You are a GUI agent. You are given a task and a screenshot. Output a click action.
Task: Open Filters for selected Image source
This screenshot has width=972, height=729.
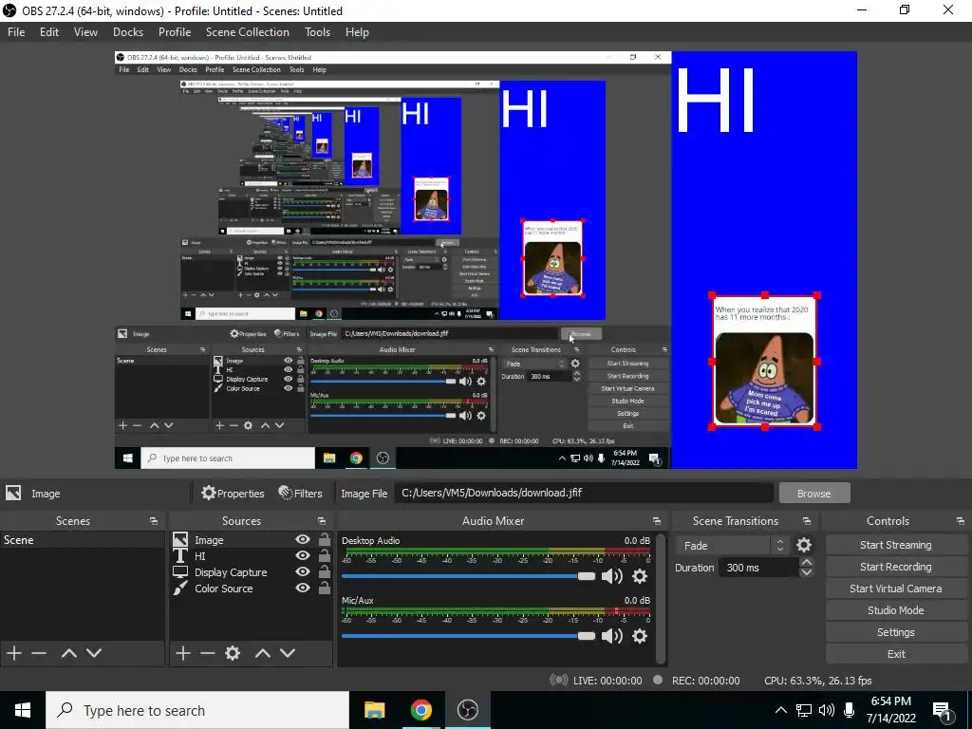click(301, 494)
